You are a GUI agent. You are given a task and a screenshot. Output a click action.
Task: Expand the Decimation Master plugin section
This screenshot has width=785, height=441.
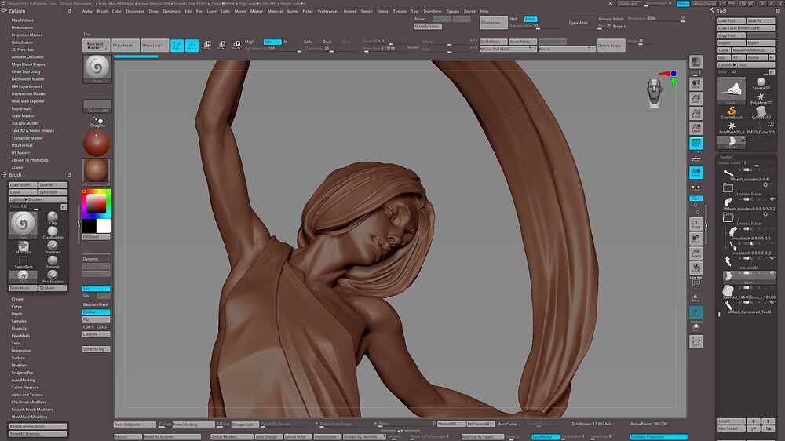point(28,79)
